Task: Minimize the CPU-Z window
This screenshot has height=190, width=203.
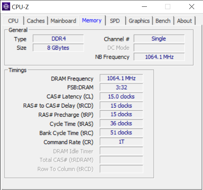Action: tap(144, 6)
